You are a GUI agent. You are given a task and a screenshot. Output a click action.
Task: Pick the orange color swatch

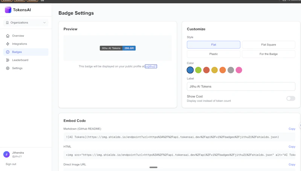(x=223, y=70)
